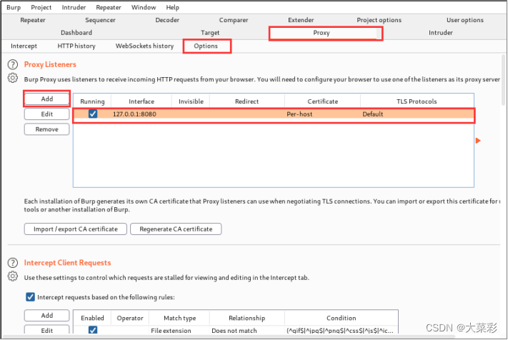Image resolution: width=508 pixels, height=340 pixels.
Task: Click the Running column header
Action: tap(92, 101)
